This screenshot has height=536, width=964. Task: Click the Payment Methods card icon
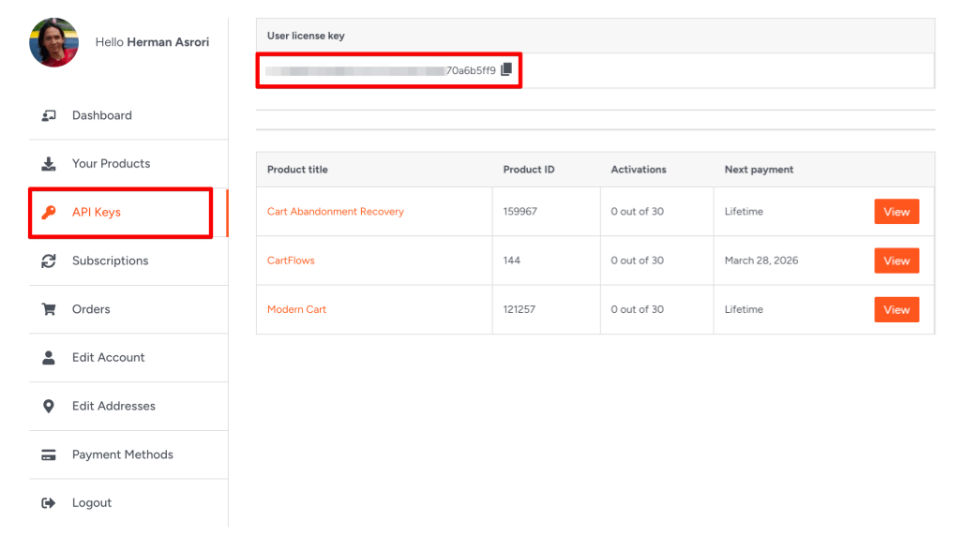49,455
